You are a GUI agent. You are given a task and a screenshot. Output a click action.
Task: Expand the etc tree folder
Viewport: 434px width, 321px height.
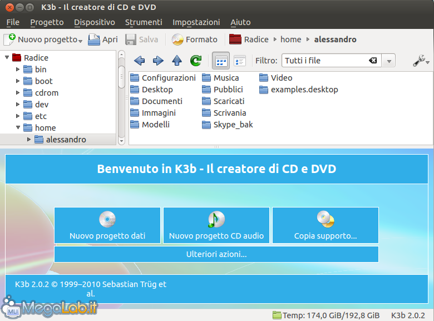(x=18, y=116)
